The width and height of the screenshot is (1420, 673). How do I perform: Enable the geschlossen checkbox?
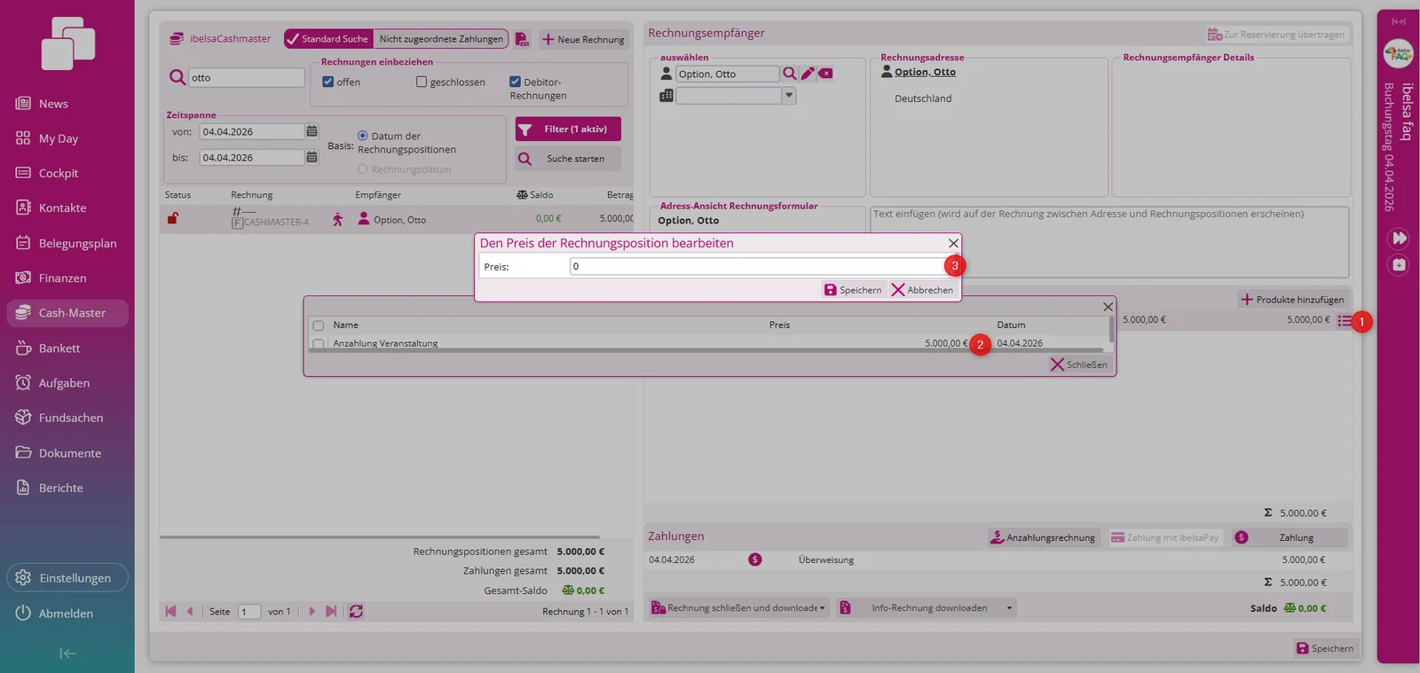pyautogui.click(x=422, y=82)
